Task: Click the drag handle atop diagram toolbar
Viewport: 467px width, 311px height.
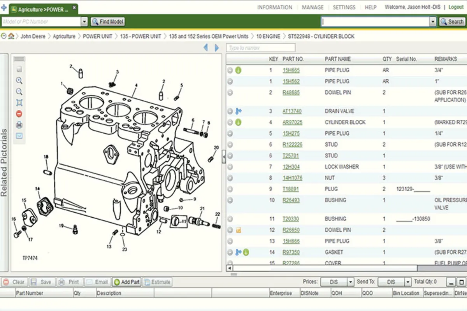Action: tap(19, 59)
